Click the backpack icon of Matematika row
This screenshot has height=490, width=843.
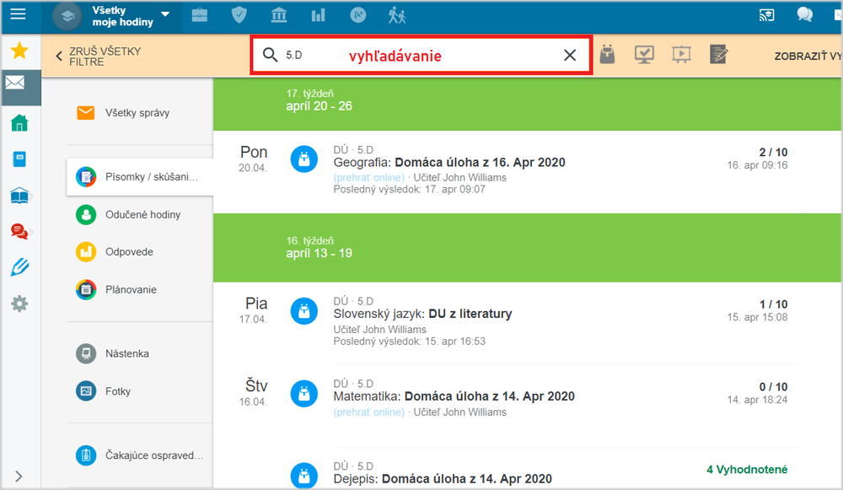[x=304, y=394]
